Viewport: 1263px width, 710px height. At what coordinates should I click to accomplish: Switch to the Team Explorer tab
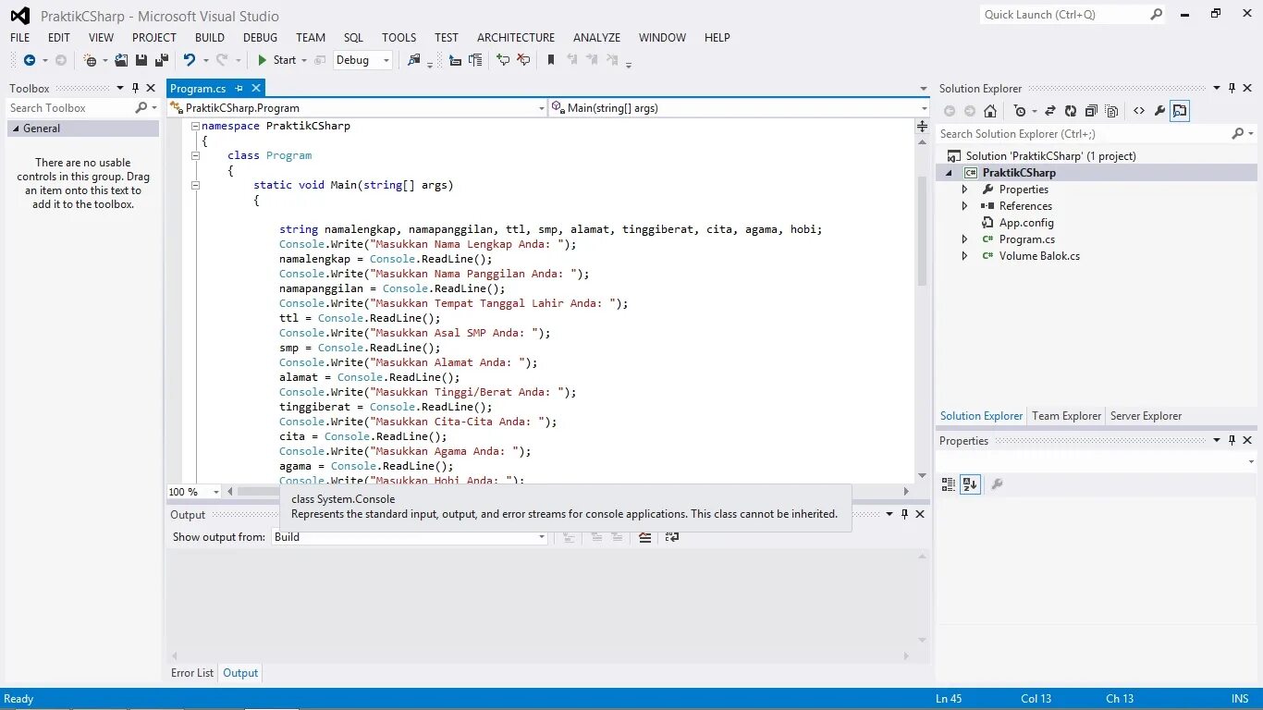pos(1067,416)
